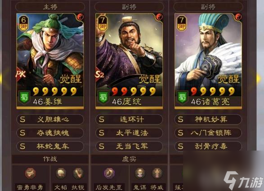Click the 蛮勇非勇 tactic icon
This screenshot has height=191, width=264.
(x=31, y=173)
